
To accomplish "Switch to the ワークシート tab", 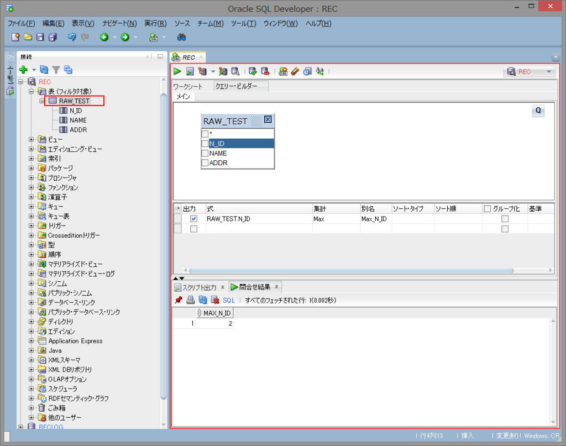I will [188, 86].
